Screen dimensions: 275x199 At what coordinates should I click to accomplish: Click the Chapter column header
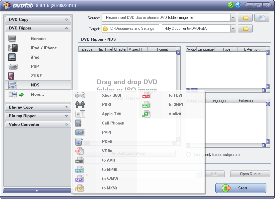[x=120, y=49]
